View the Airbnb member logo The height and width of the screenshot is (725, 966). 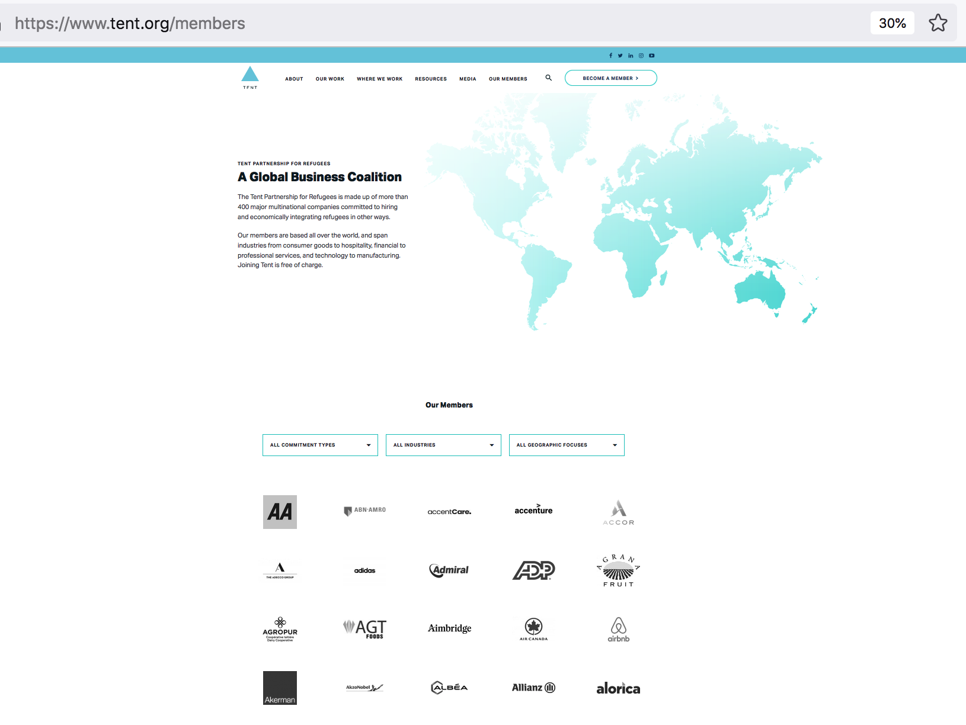(x=618, y=629)
